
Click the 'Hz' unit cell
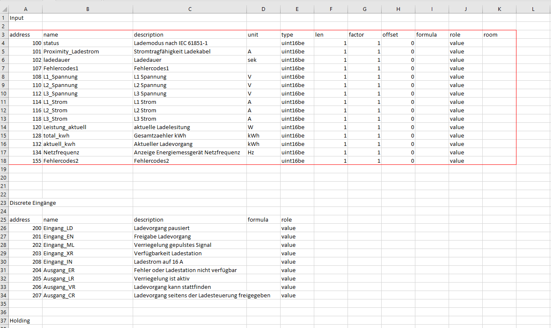(x=264, y=152)
